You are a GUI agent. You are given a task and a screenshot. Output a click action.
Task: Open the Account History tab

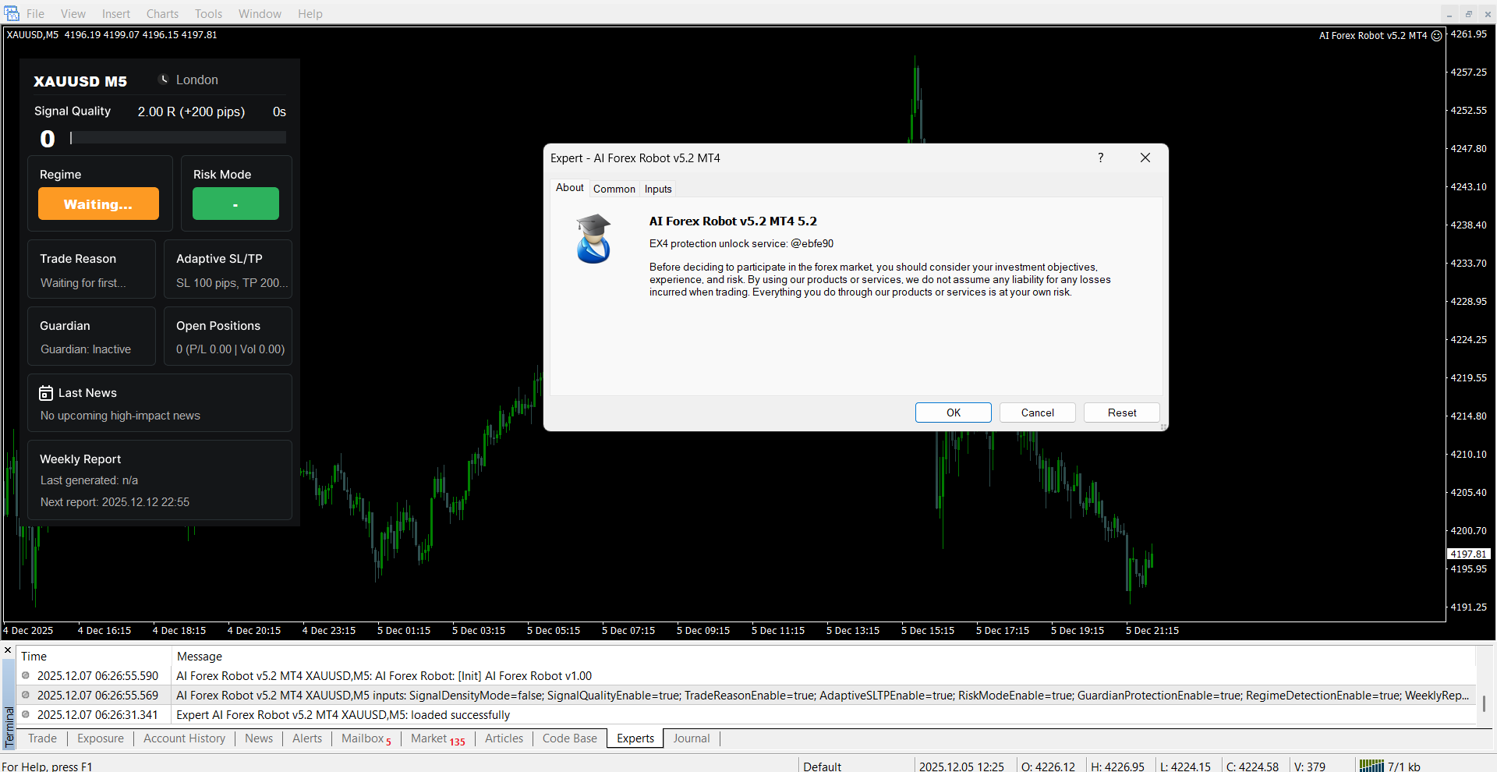(184, 738)
